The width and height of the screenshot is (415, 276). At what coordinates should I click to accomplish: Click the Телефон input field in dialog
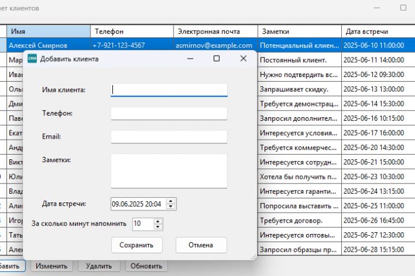pos(169,114)
